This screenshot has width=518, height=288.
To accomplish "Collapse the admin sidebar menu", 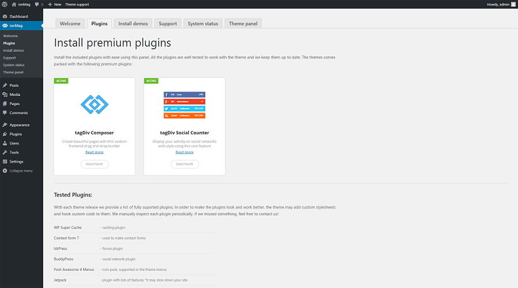I will 17,171.
